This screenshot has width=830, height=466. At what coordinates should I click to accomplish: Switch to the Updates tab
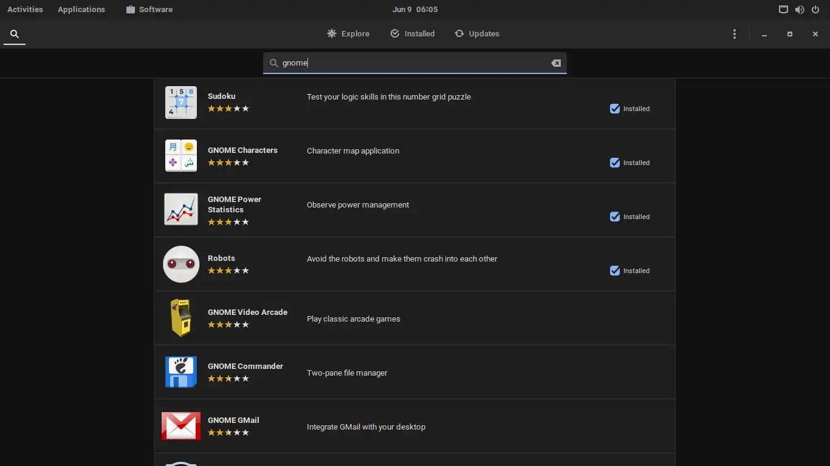477,34
